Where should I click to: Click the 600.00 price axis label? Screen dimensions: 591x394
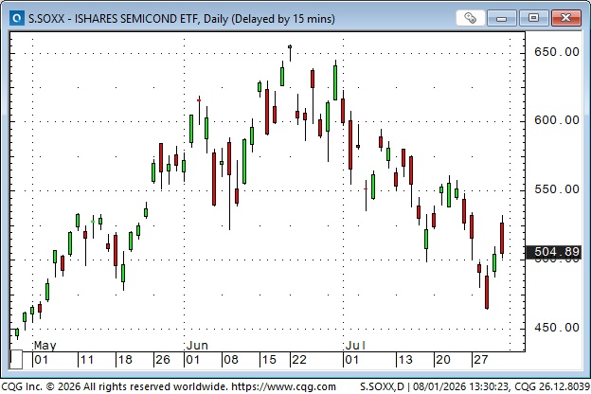(x=557, y=120)
